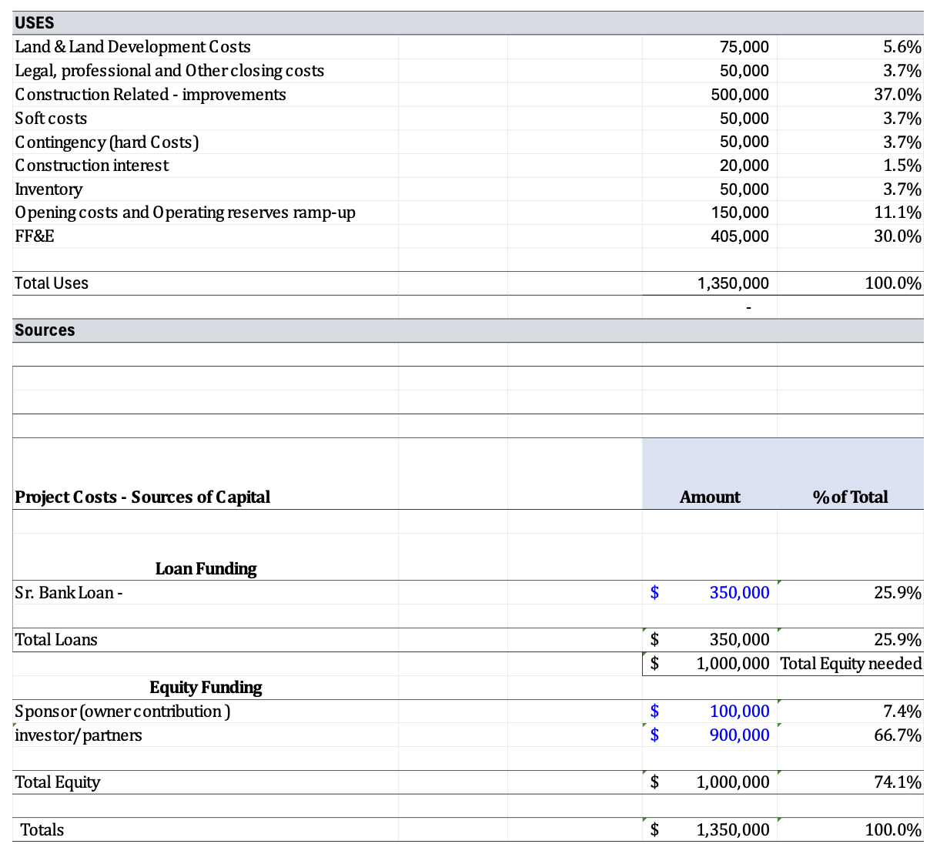Select the 66.7% investor percentage

coord(898,735)
